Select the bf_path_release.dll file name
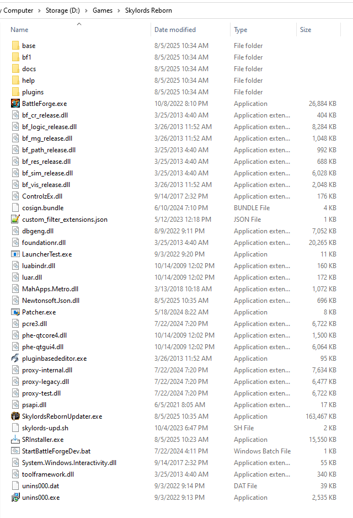Image resolution: width=353 pixels, height=518 pixels. click(x=49, y=150)
